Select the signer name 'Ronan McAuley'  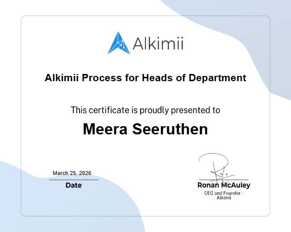click(224, 185)
